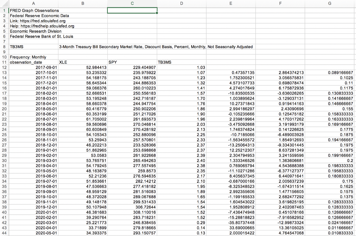Select column A header
The height and width of the screenshot is (236, 356).
(33, 3)
